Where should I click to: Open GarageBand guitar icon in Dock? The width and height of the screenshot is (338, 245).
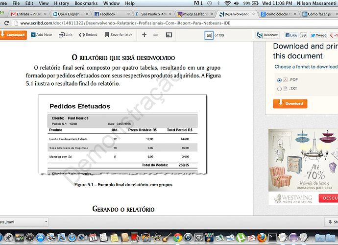pos(167,237)
